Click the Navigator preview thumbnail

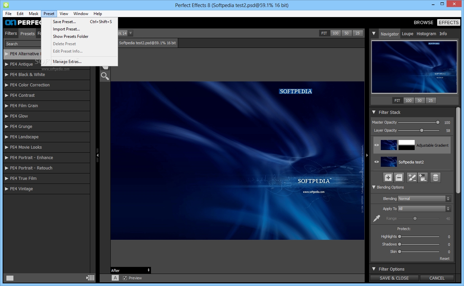click(414, 67)
